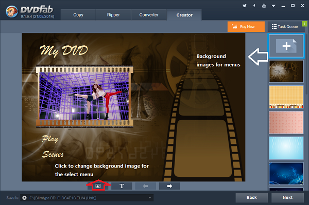Screen dimensions: 309x205
Task: Click the Back button
Action: click(252, 197)
